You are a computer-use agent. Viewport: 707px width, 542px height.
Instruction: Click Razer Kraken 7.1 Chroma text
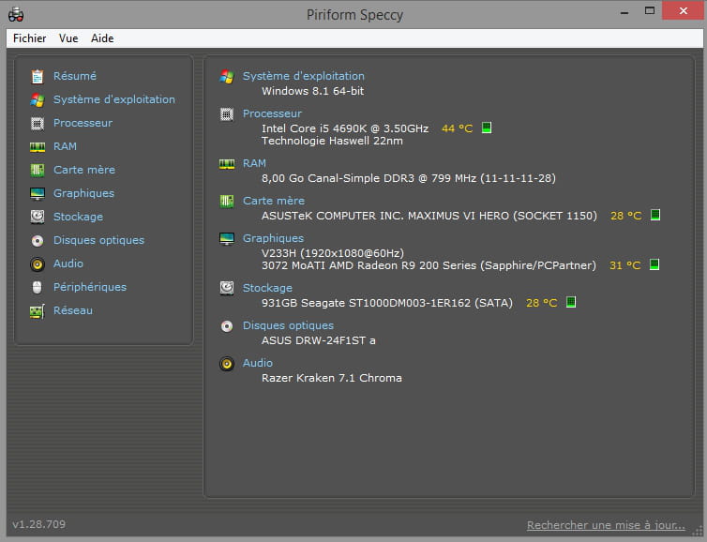coord(332,378)
